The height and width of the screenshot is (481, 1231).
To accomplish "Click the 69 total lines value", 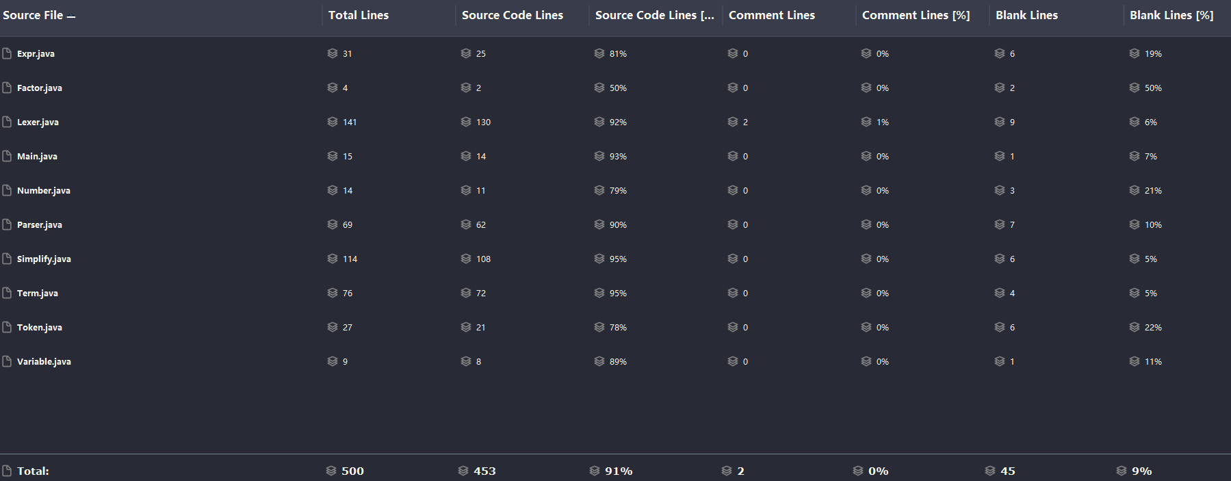I will point(348,225).
